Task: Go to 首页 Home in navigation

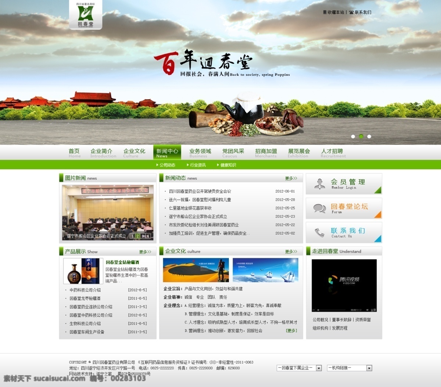Action: [74, 153]
